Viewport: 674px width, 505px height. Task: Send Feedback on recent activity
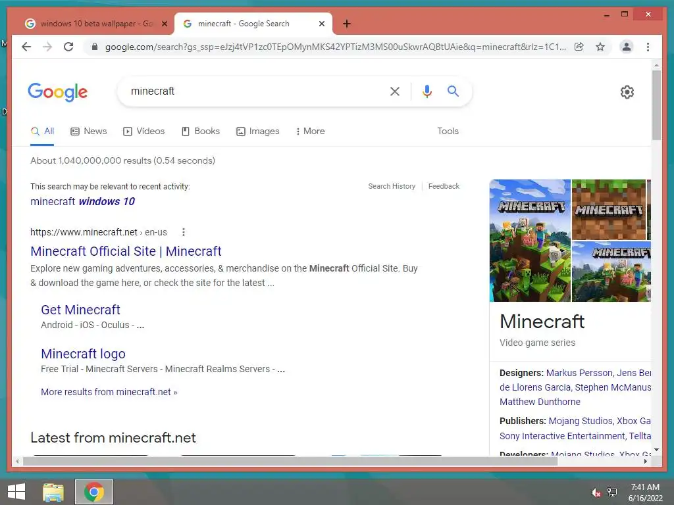click(x=444, y=186)
